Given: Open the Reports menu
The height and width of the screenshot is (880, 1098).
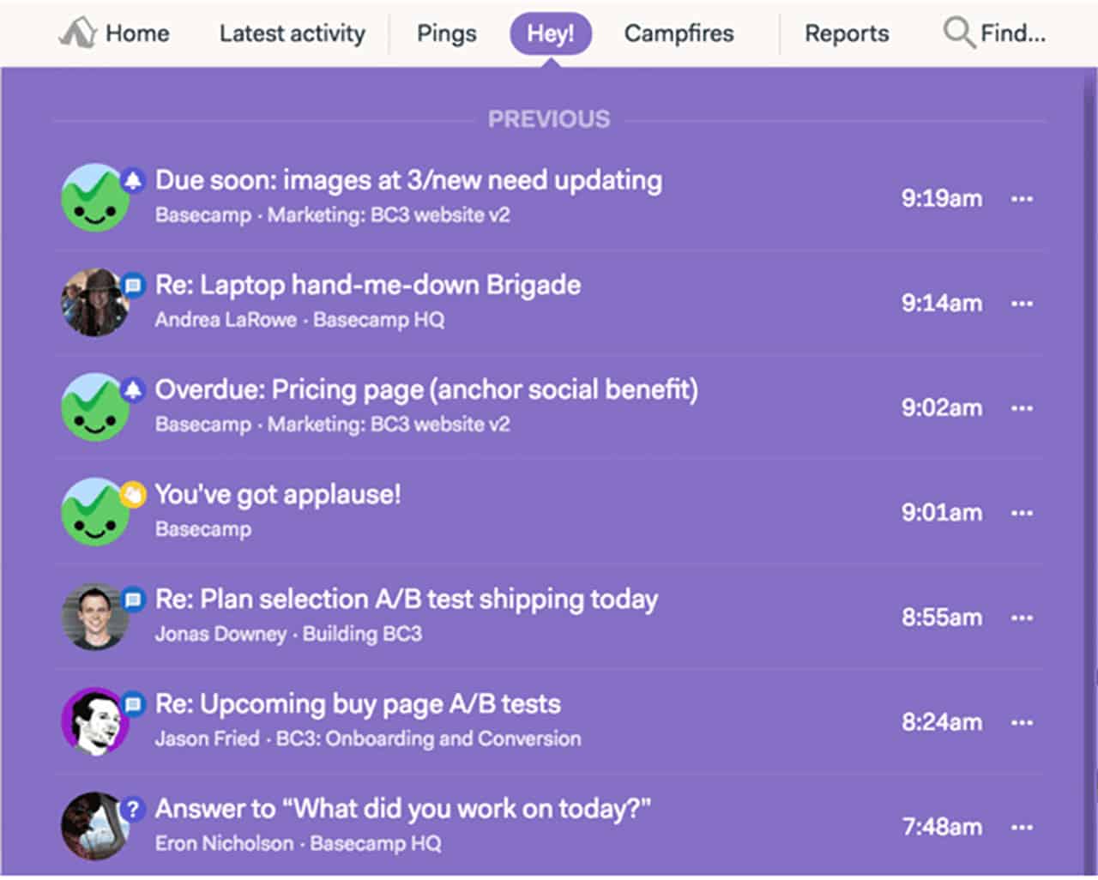Looking at the screenshot, I should point(847,33).
